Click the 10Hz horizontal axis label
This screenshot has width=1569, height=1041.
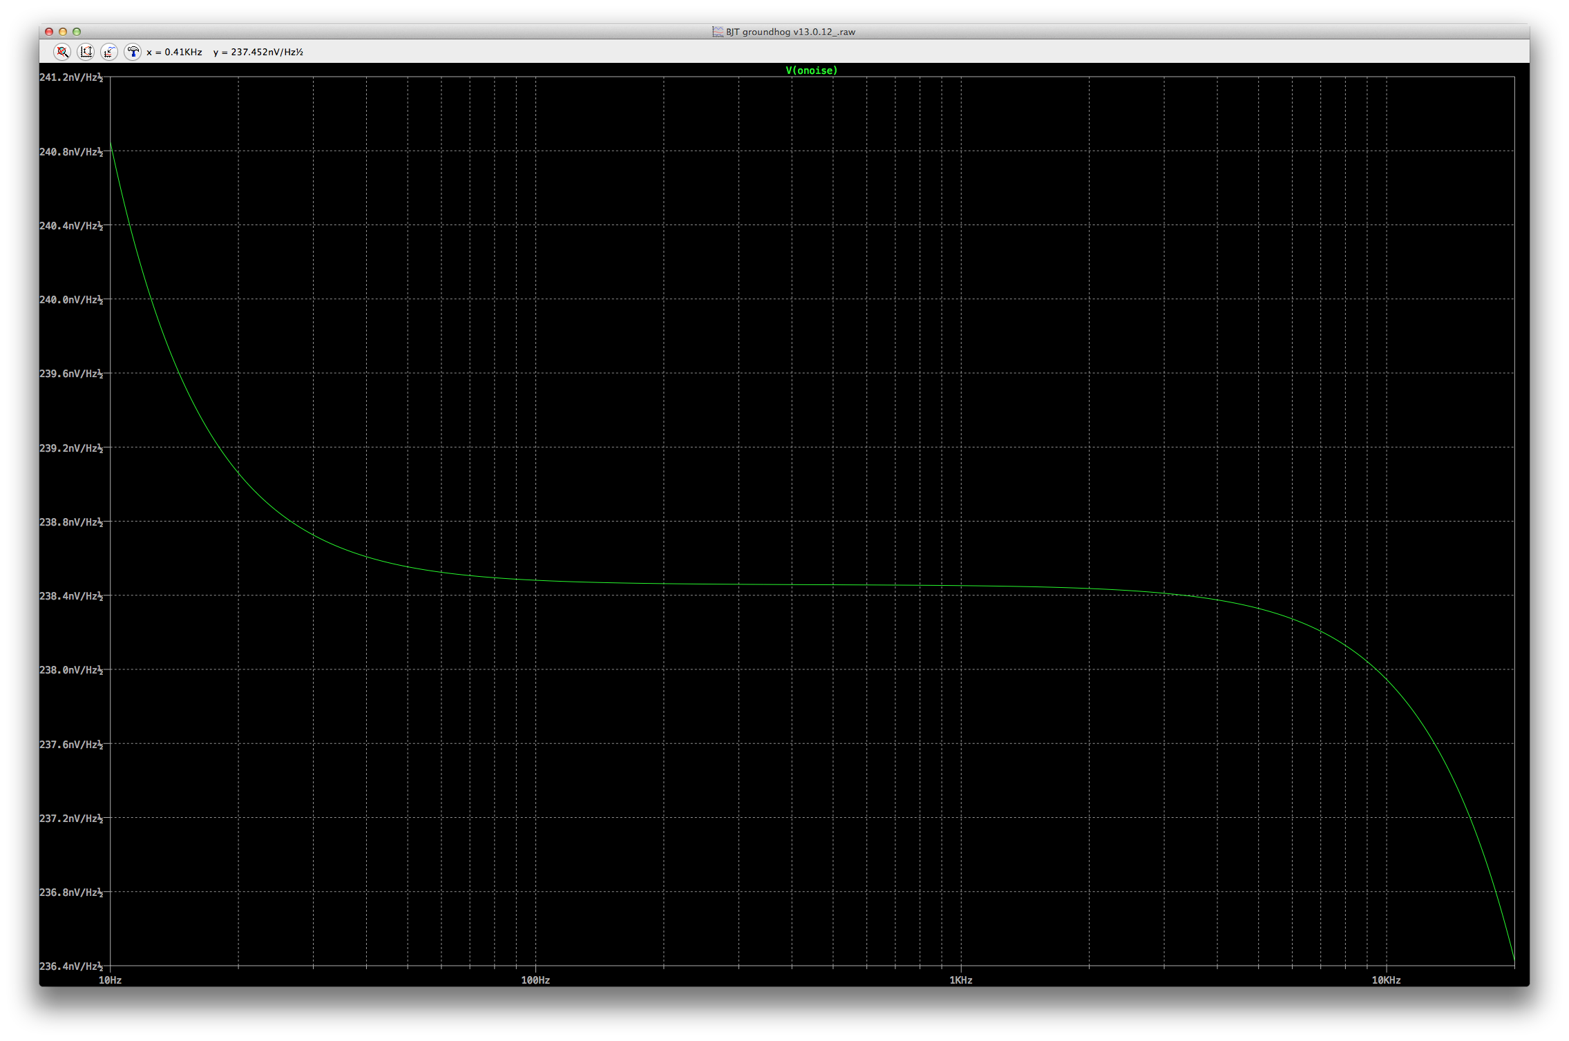[111, 980]
